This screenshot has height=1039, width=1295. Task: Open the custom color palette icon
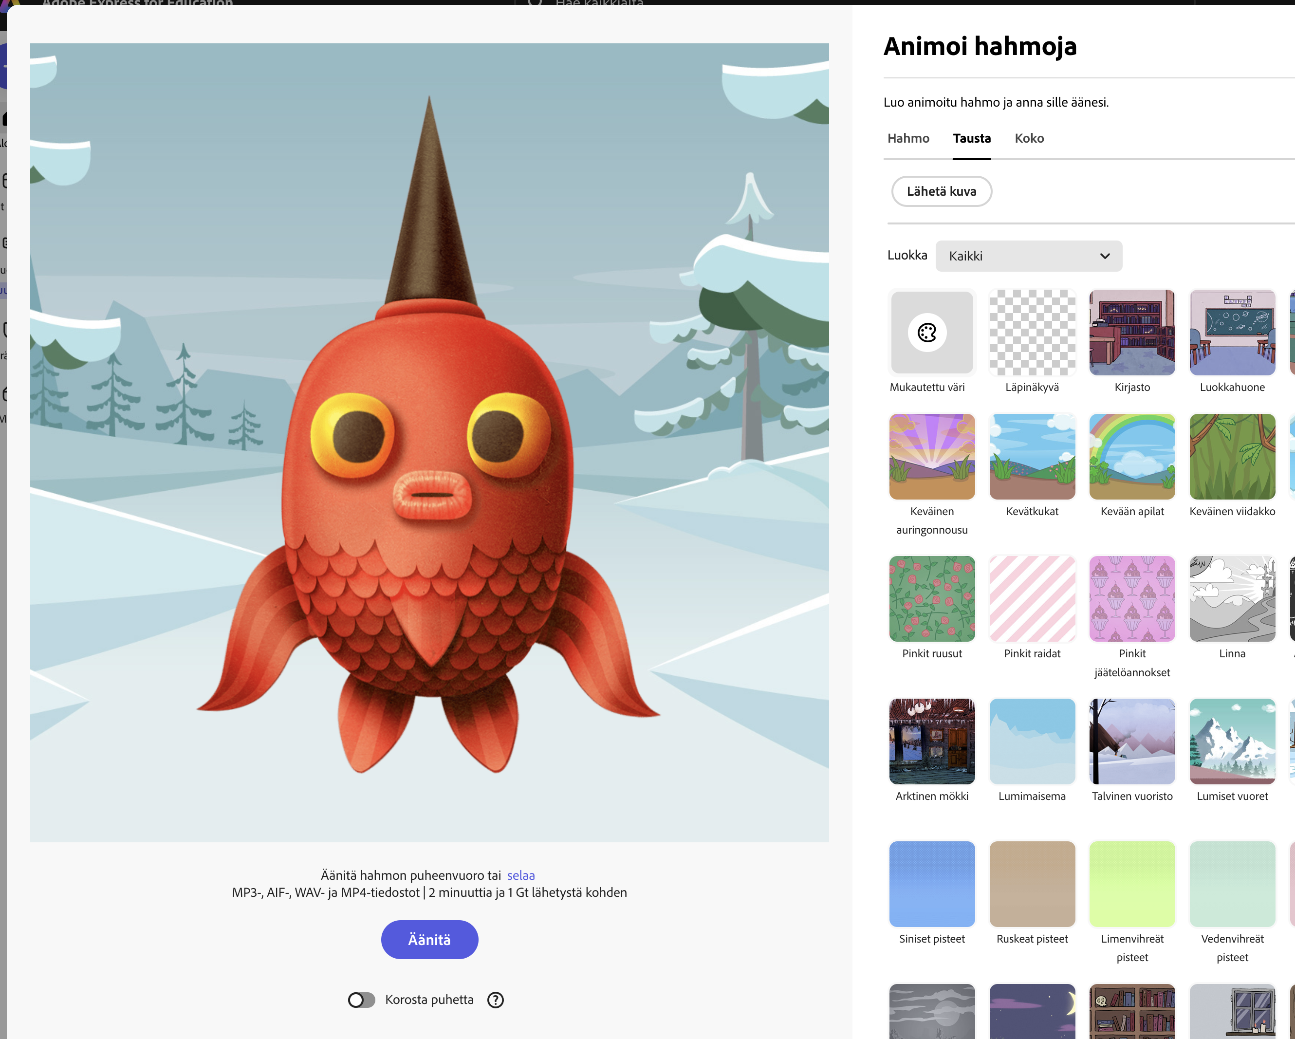coord(927,332)
